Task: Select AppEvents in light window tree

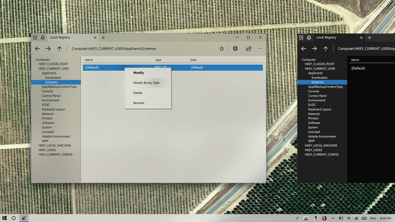Action: [x=49, y=73]
